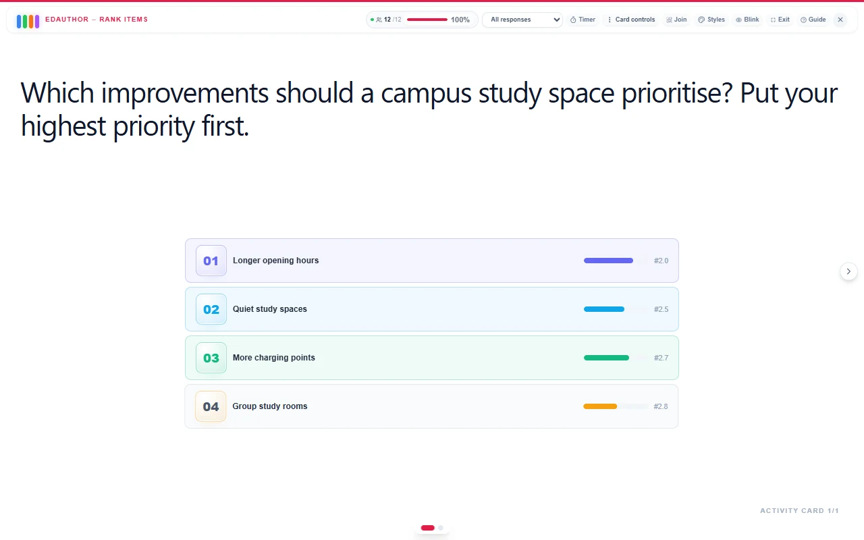Open Card controls menu
This screenshot has width=864, height=540.
coord(631,20)
